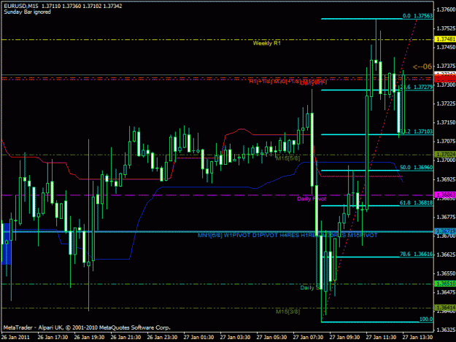Viewport: 456px width, 342px height.
Task: Click the Fibonacci "50.0 1.36960" level label
Action: [x=416, y=168]
